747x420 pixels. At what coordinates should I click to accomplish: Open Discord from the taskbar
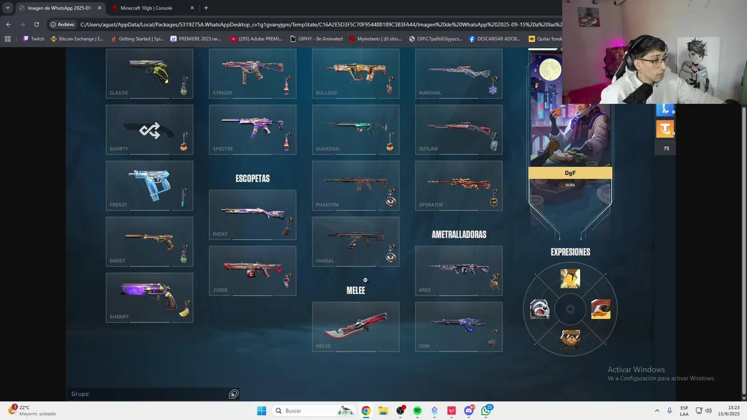(469, 411)
